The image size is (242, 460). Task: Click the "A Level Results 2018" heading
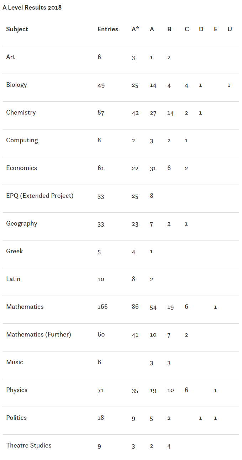click(32, 7)
